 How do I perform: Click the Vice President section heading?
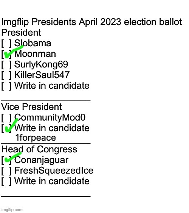click(x=31, y=107)
